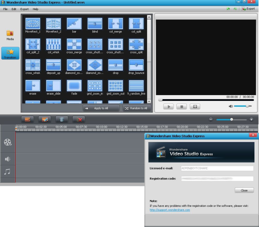259x227 pixels.
Task: Click the timeline zoom slider handle
Action: 232,119
